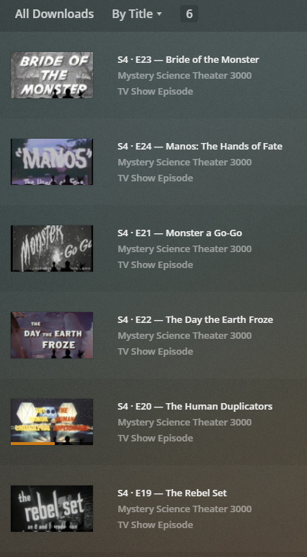Open Mystery Science Theater 3000 link under Manos

[x=184, y=163]
